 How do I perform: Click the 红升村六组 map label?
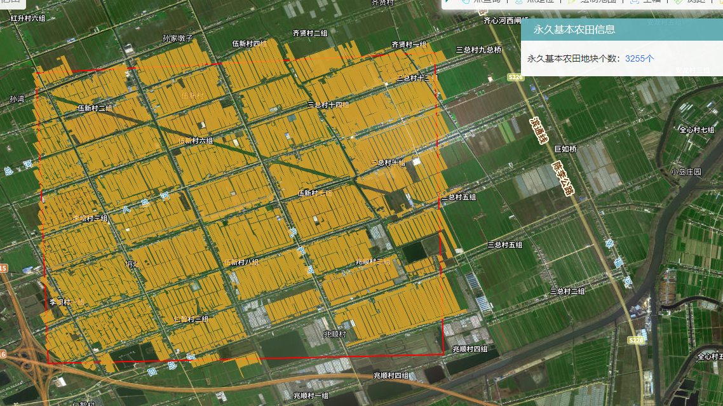pos(28,18)
